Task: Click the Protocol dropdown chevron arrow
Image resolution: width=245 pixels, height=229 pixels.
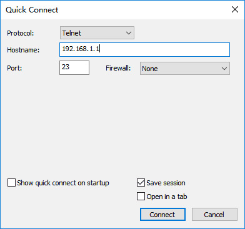Action: coord(129,33)
